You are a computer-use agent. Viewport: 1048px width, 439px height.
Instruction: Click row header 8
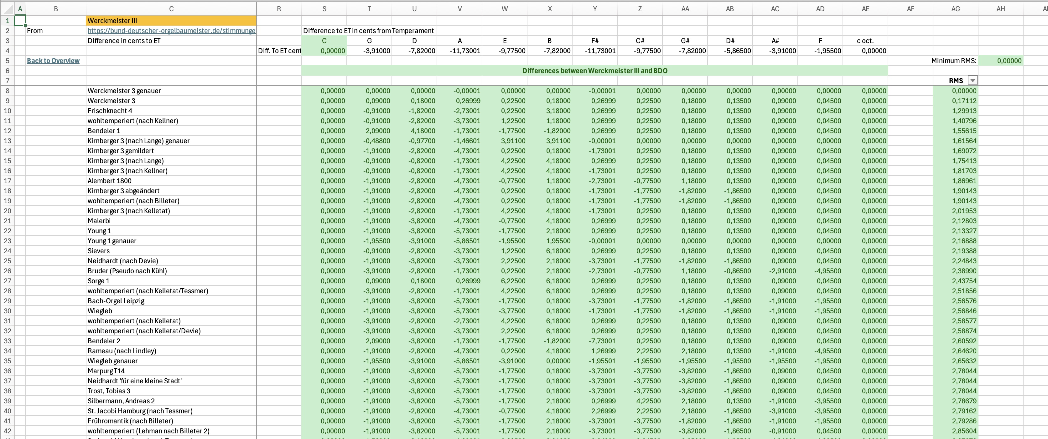pos(7,91)
